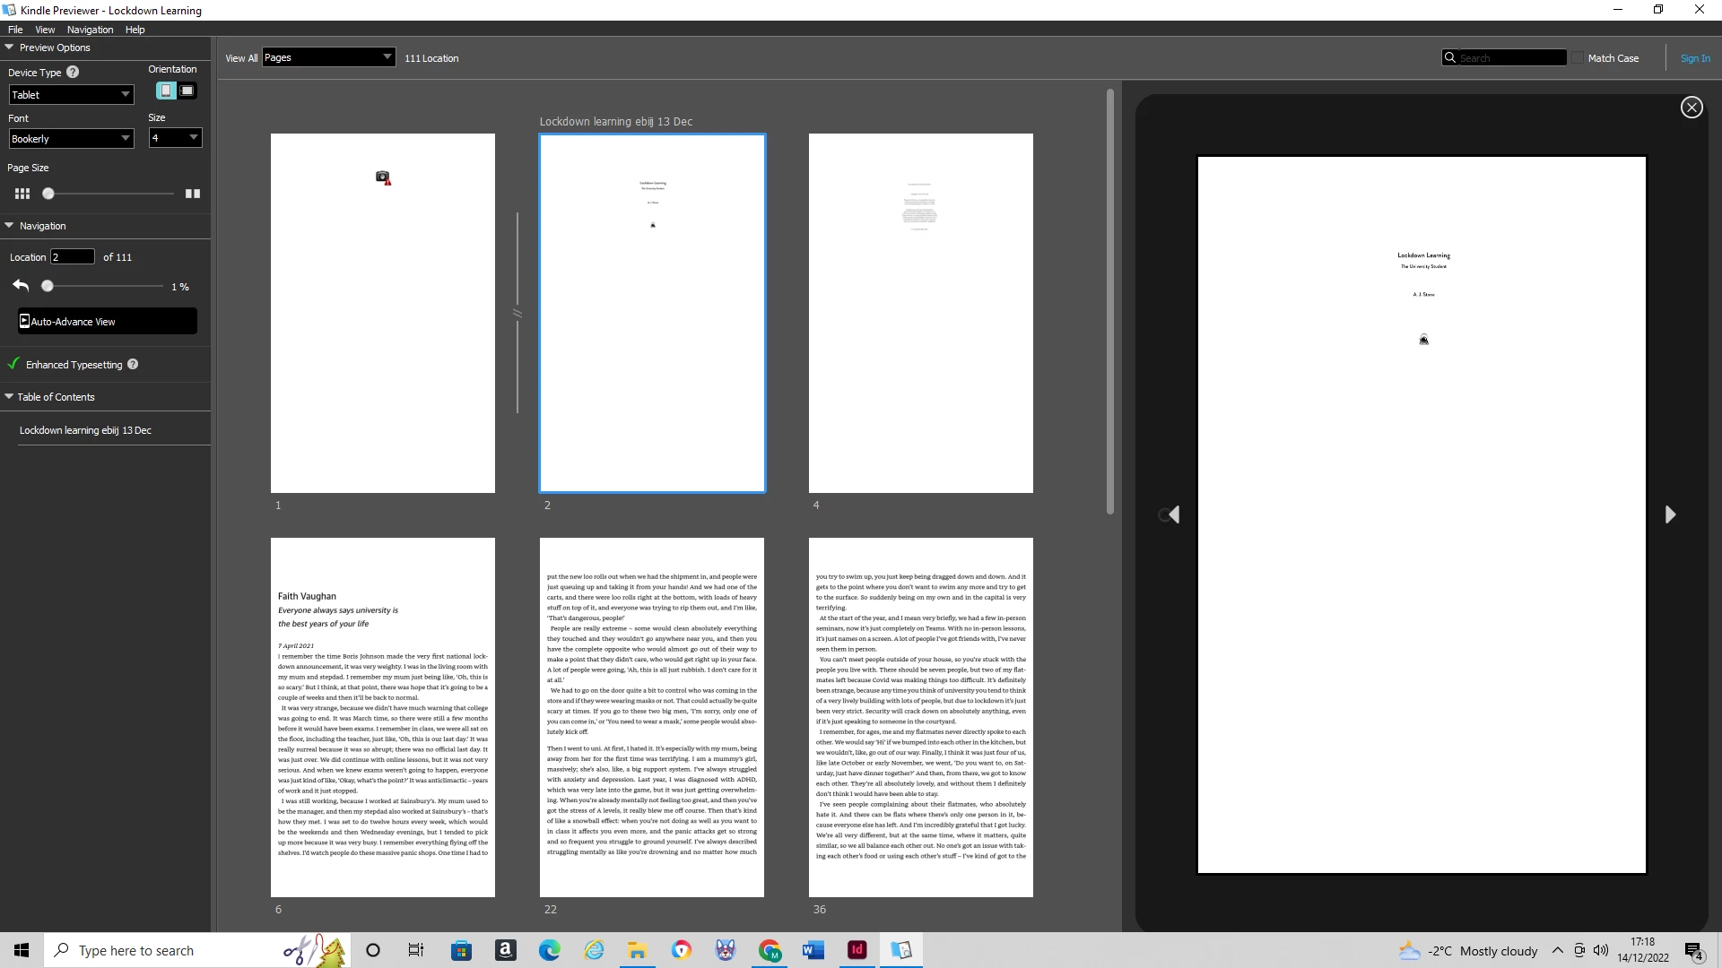1722x968 pixels.
Task: Go to next page in preview pane
Action: [1670, 514]
